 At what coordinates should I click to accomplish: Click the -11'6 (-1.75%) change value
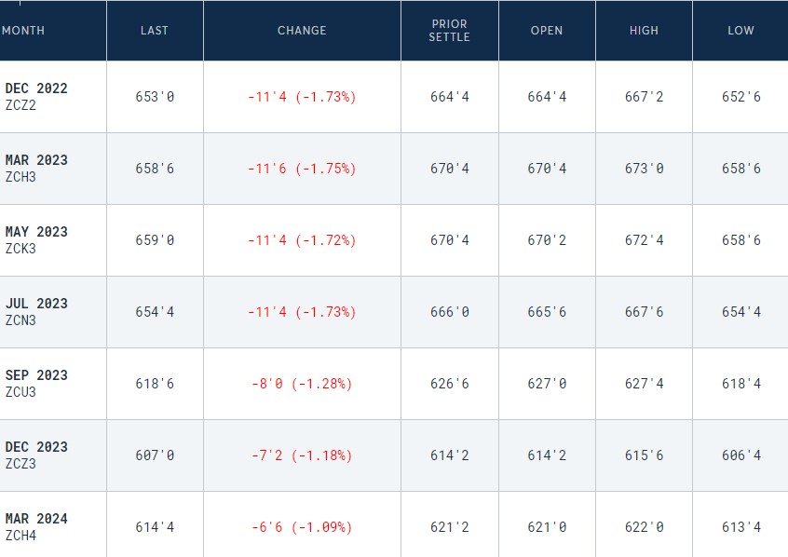[x=302, y=169]
